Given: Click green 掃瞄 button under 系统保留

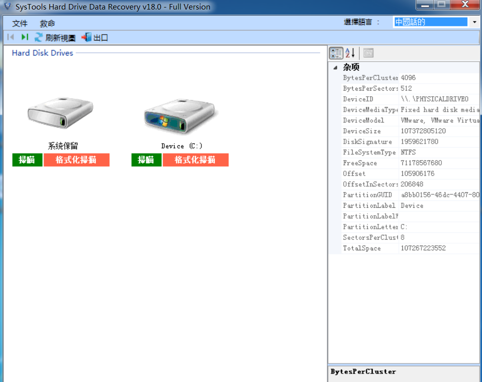Looking at the screenshot, I should 28,160.
